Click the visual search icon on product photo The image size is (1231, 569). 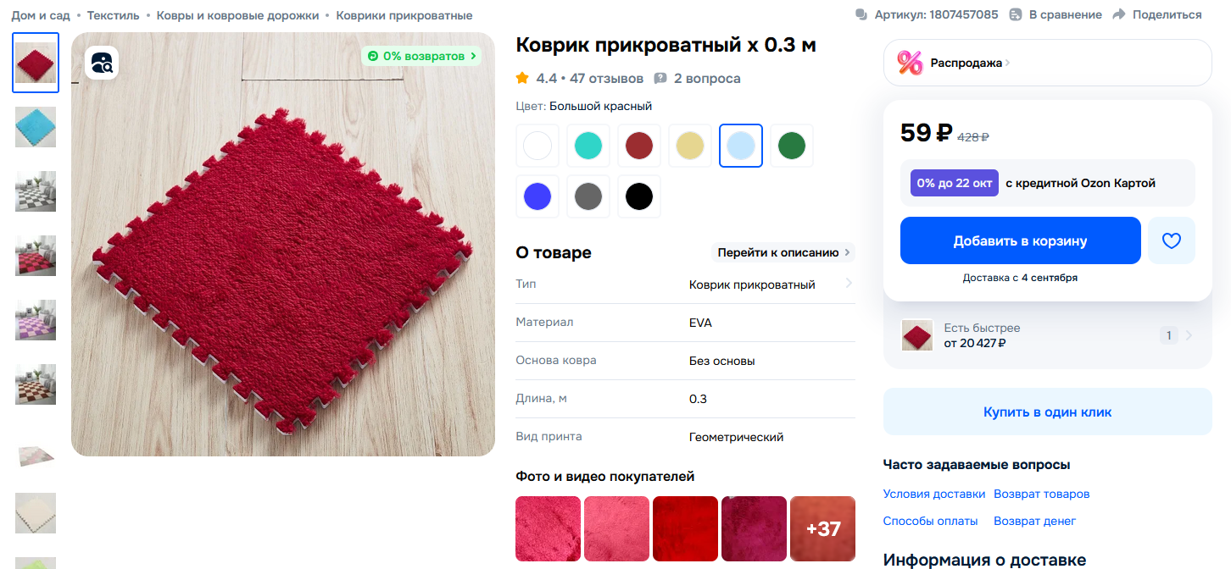click(x=102, y=62)
